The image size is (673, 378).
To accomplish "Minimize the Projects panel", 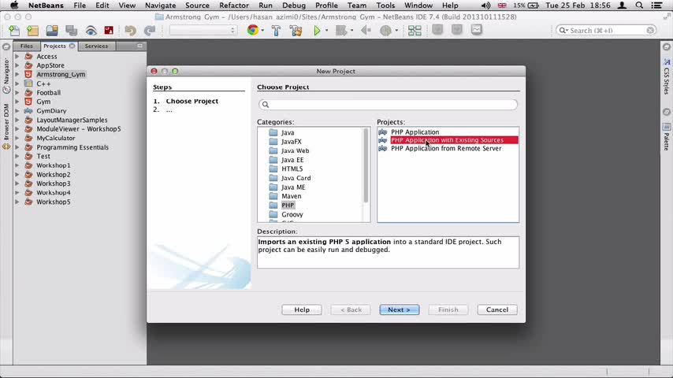I will [x=140, y=46].
